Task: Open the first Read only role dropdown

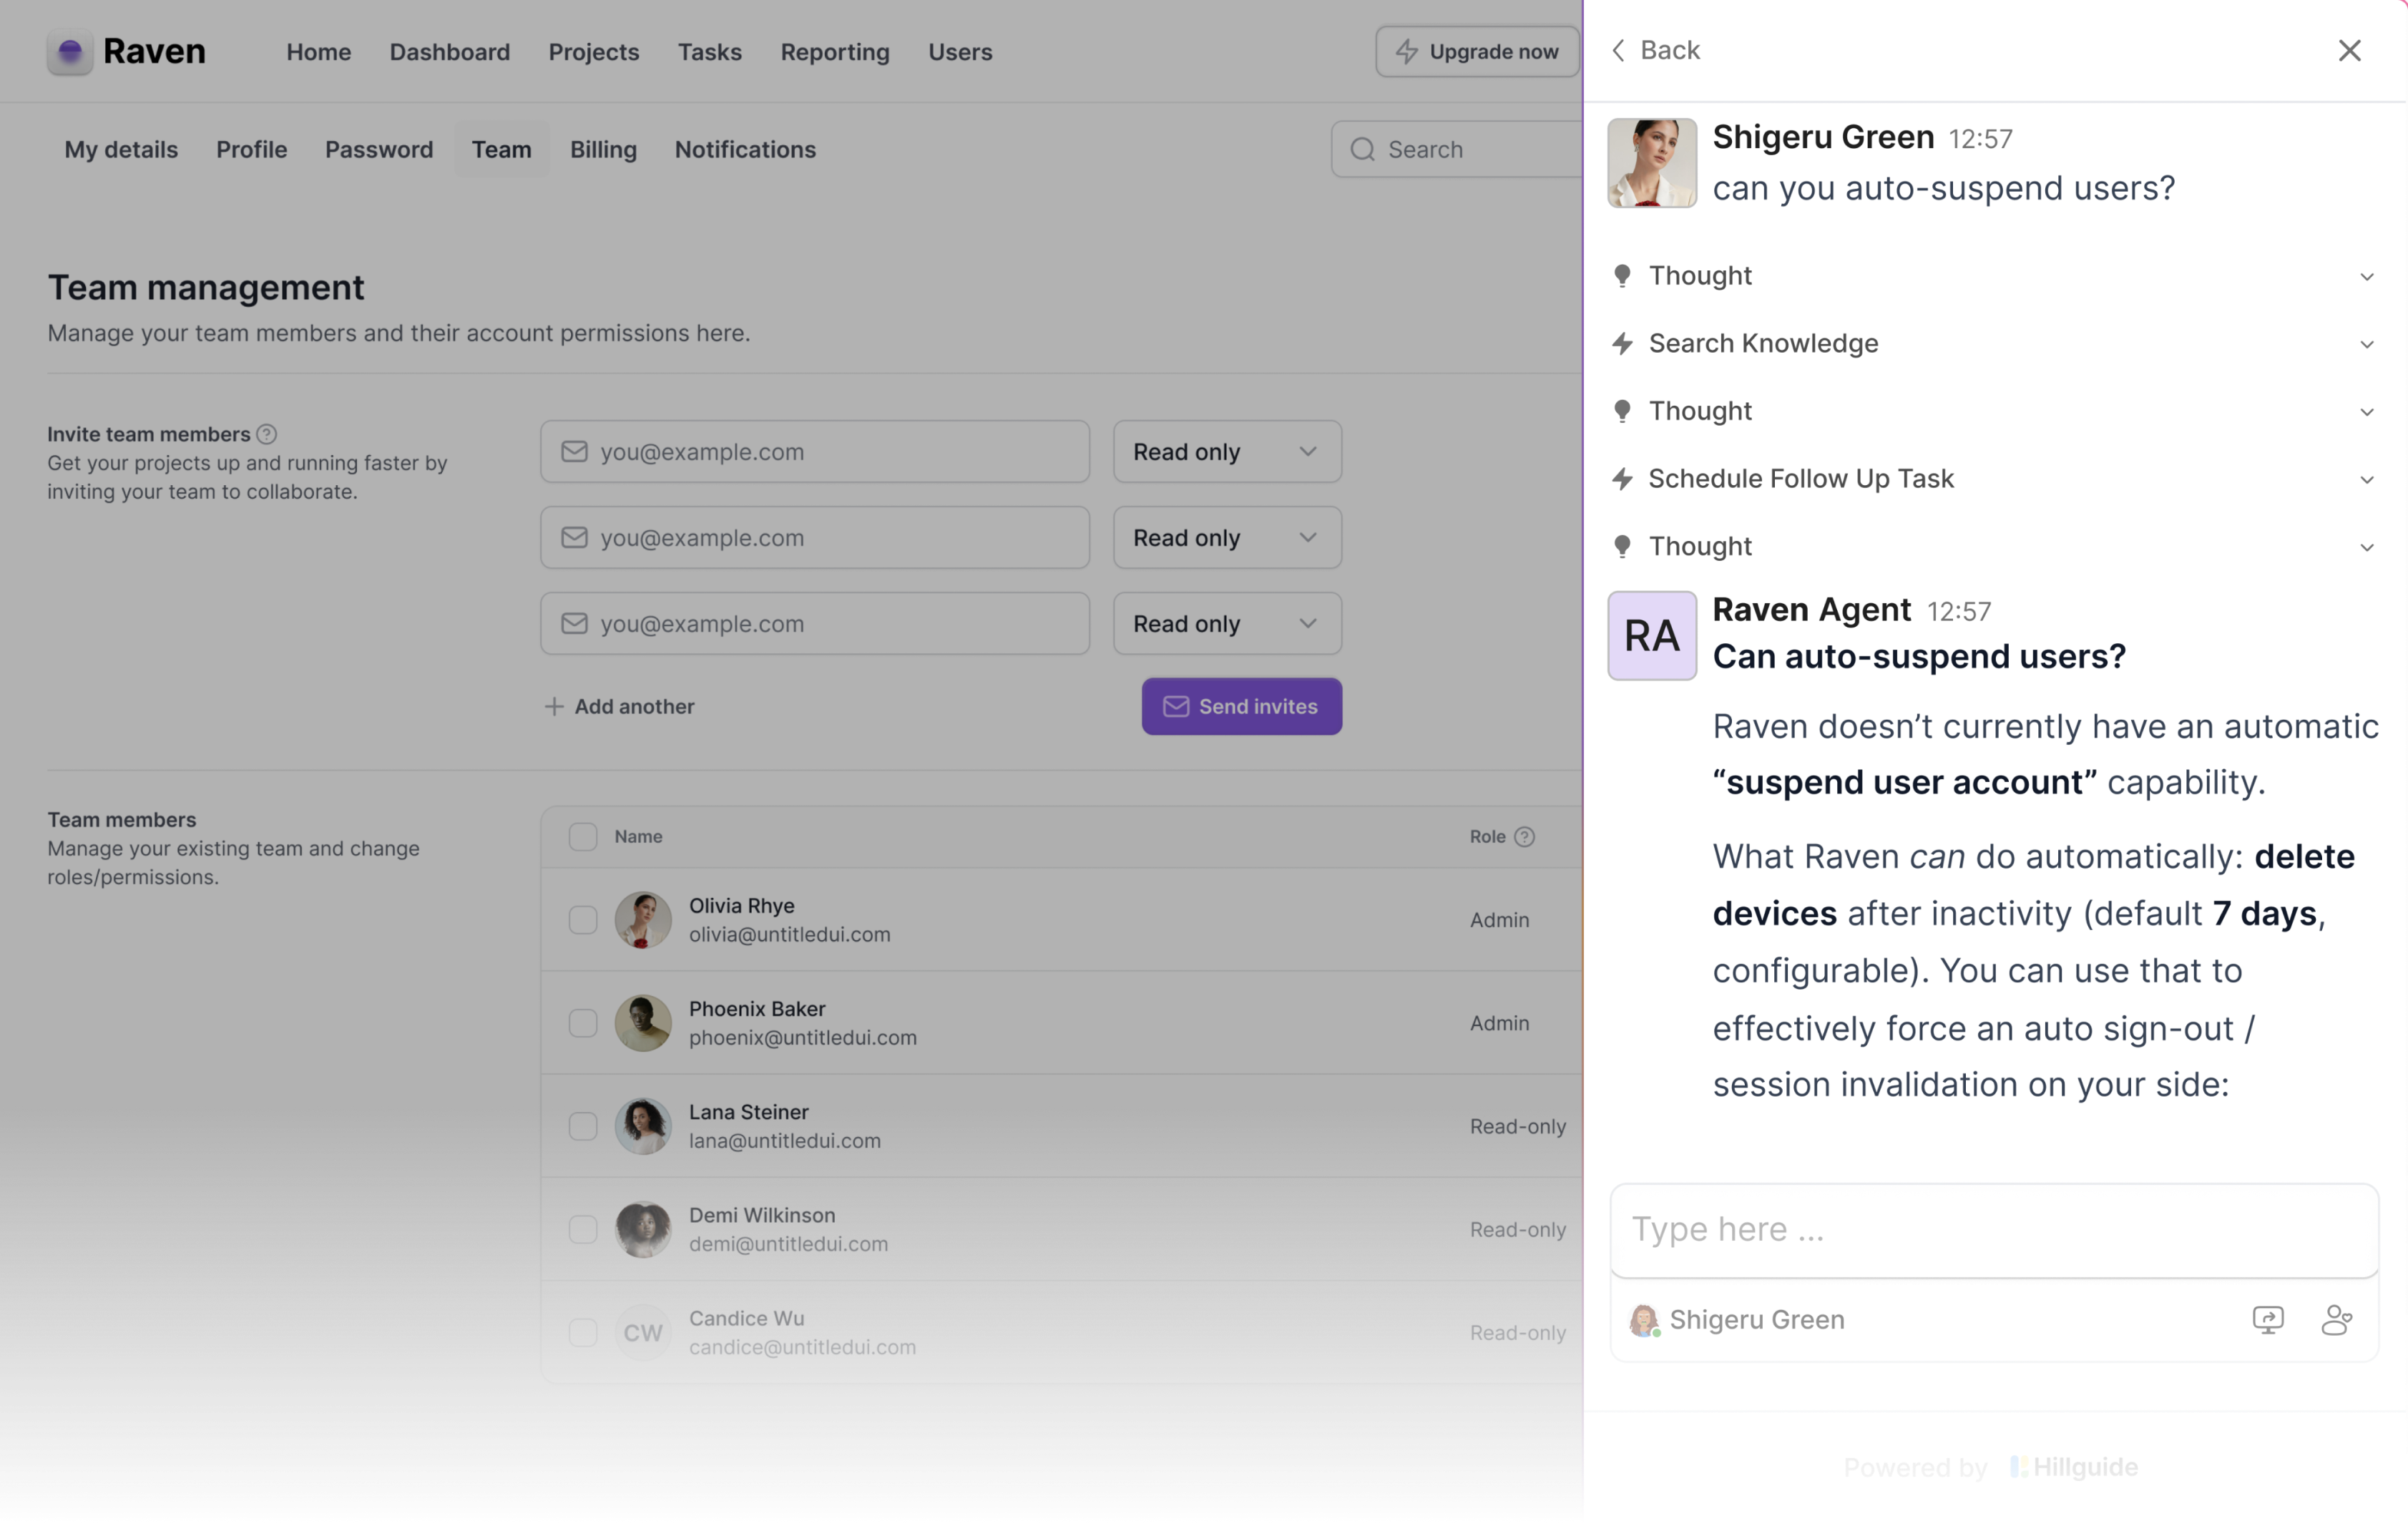Action: click(1226, 452)
